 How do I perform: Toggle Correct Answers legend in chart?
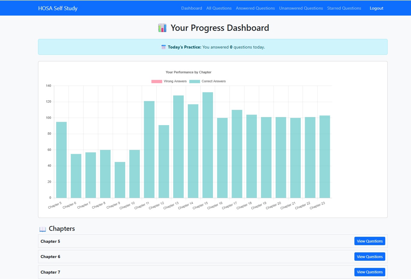213,81
